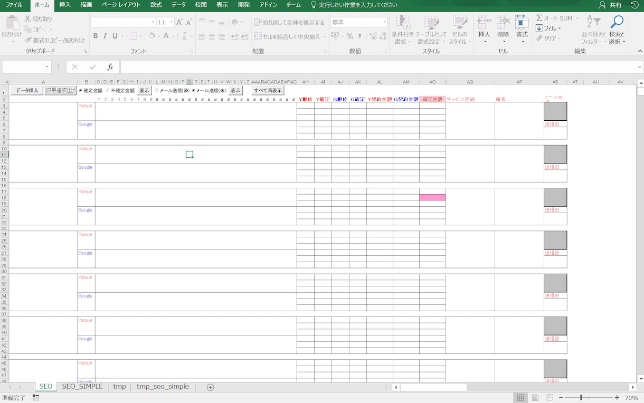Click the Italic formatting icon

pyautogui.click(x=105, y=36)
